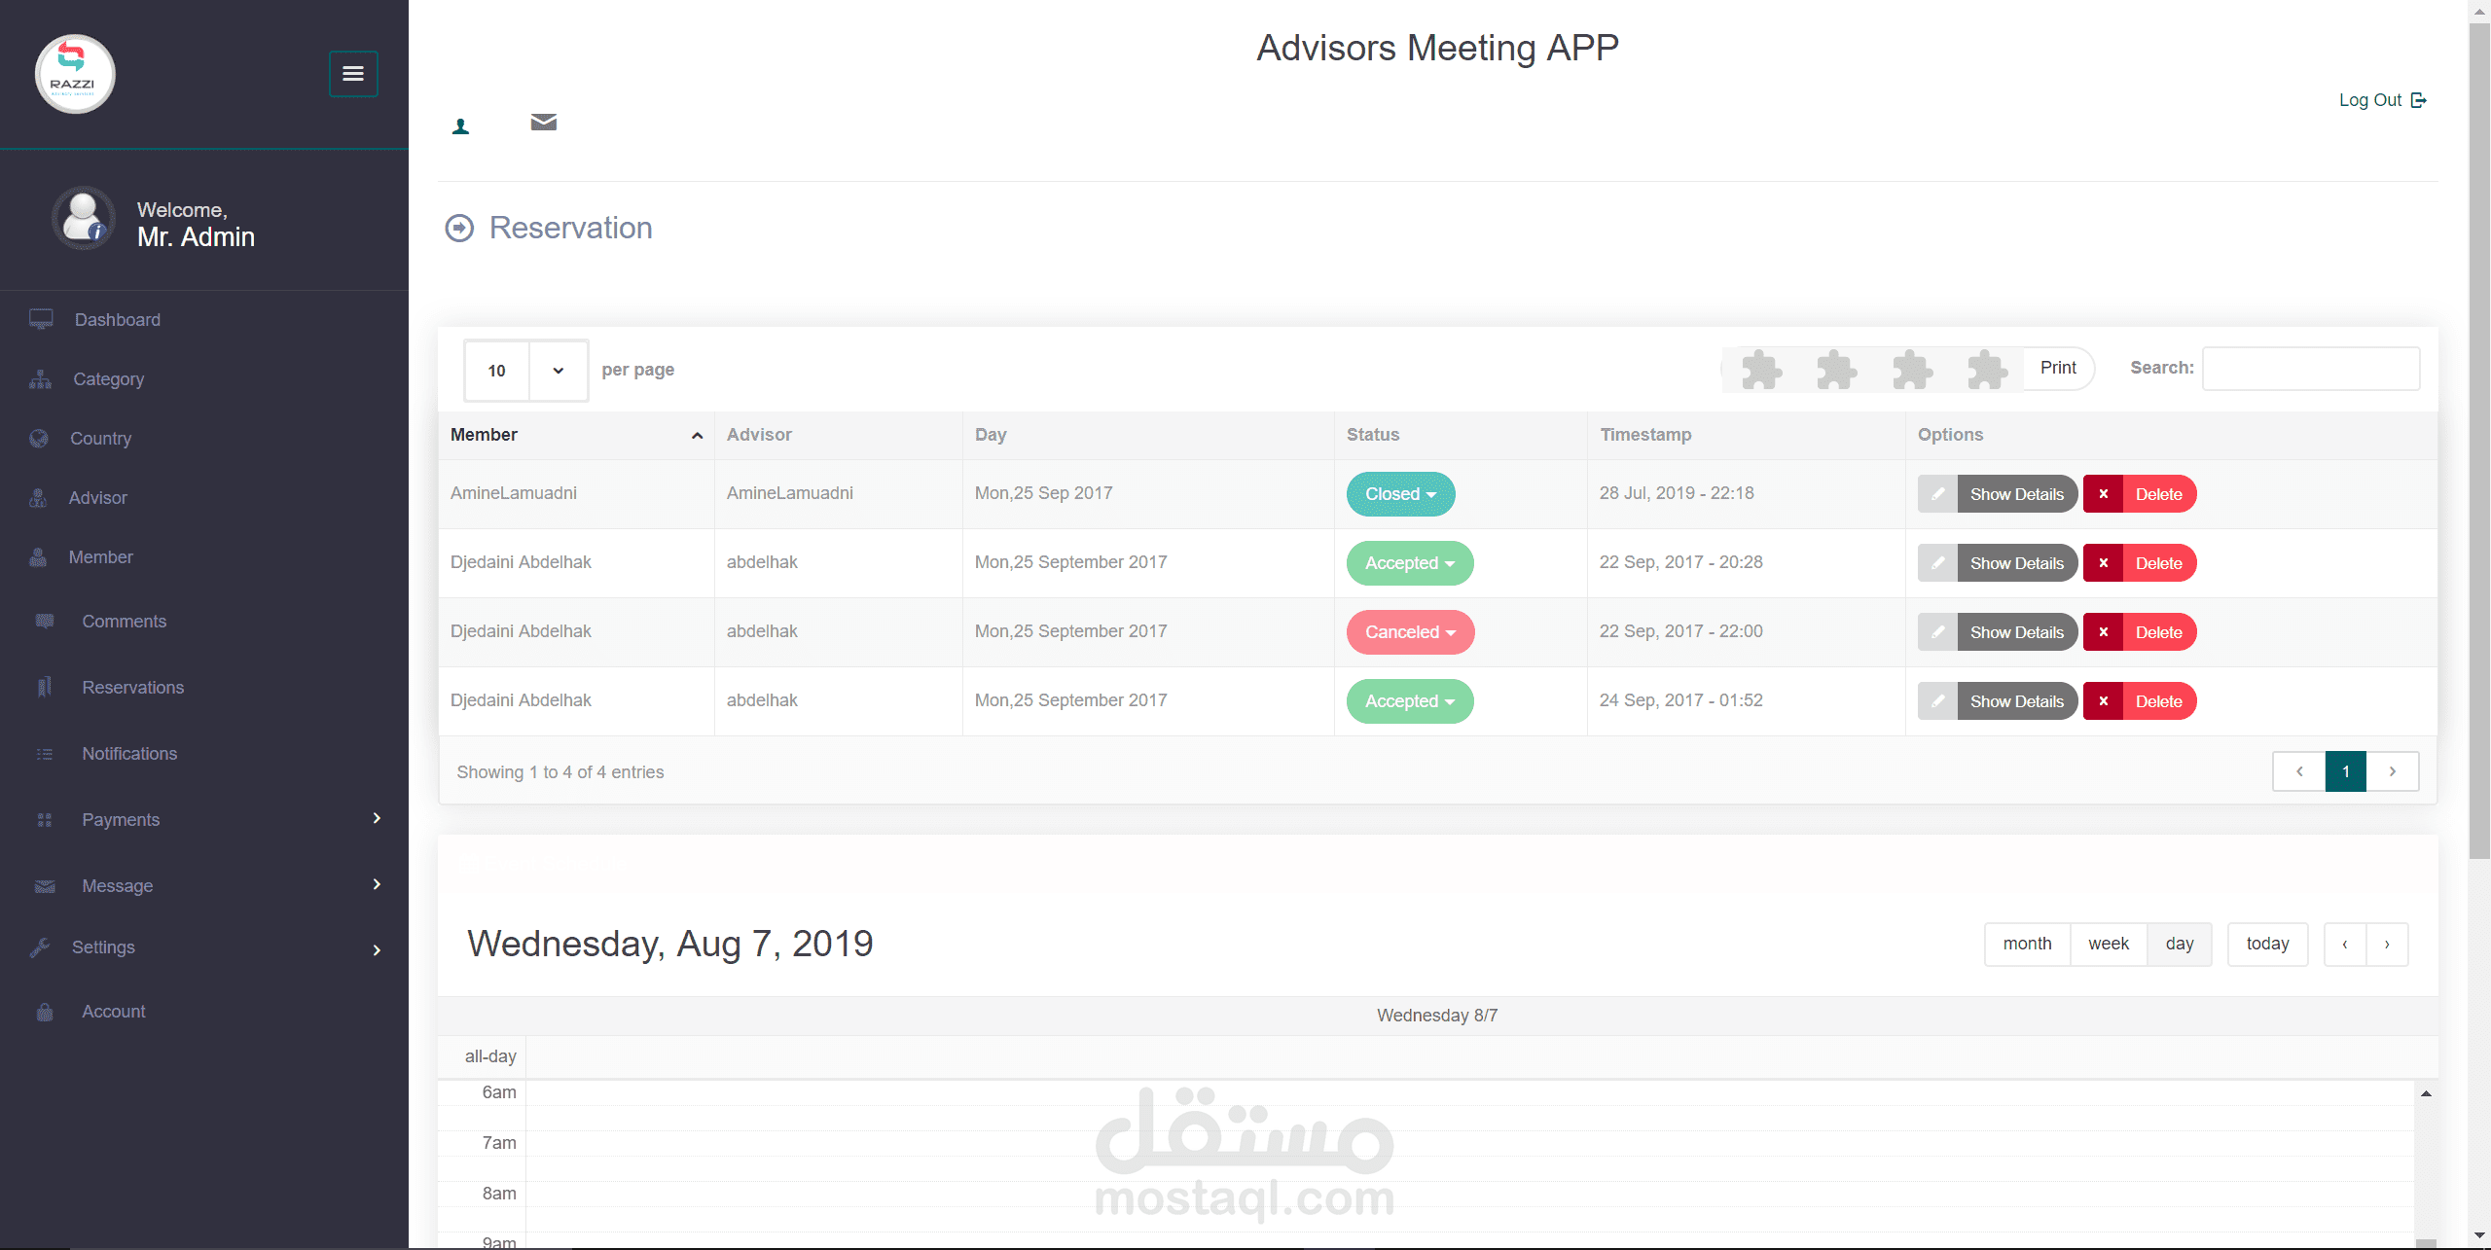The height and width of the screenshot is (1250, 2491).
Task: Click the Search input field
Action: point(2310,369)
